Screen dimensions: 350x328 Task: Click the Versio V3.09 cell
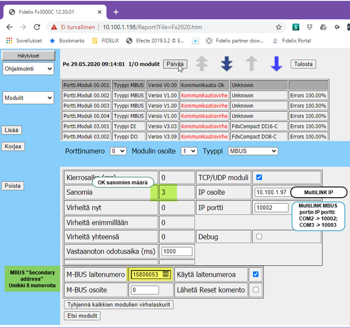(162, 136)
